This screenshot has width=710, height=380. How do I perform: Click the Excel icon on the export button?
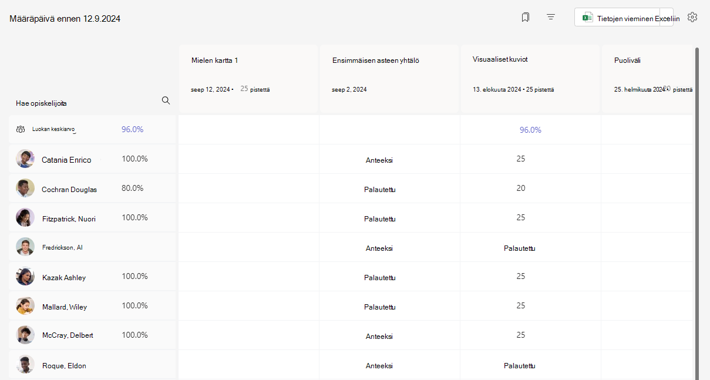tap(587, 18)
